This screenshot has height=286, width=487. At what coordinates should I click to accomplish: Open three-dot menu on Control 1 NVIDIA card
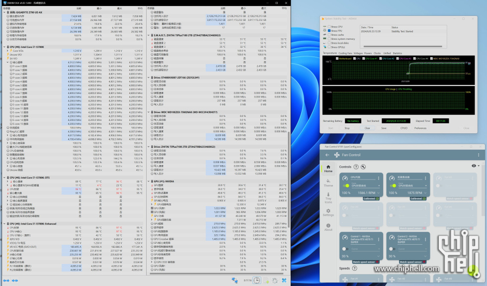(x=378, y=239)
